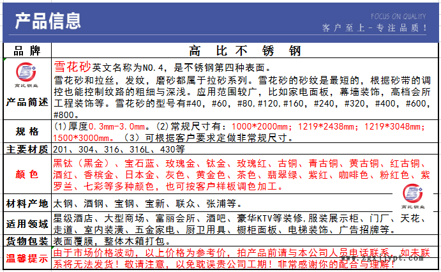Select the 产品简述 row label
Screen dimensions: 441x272
pos(27,102)
